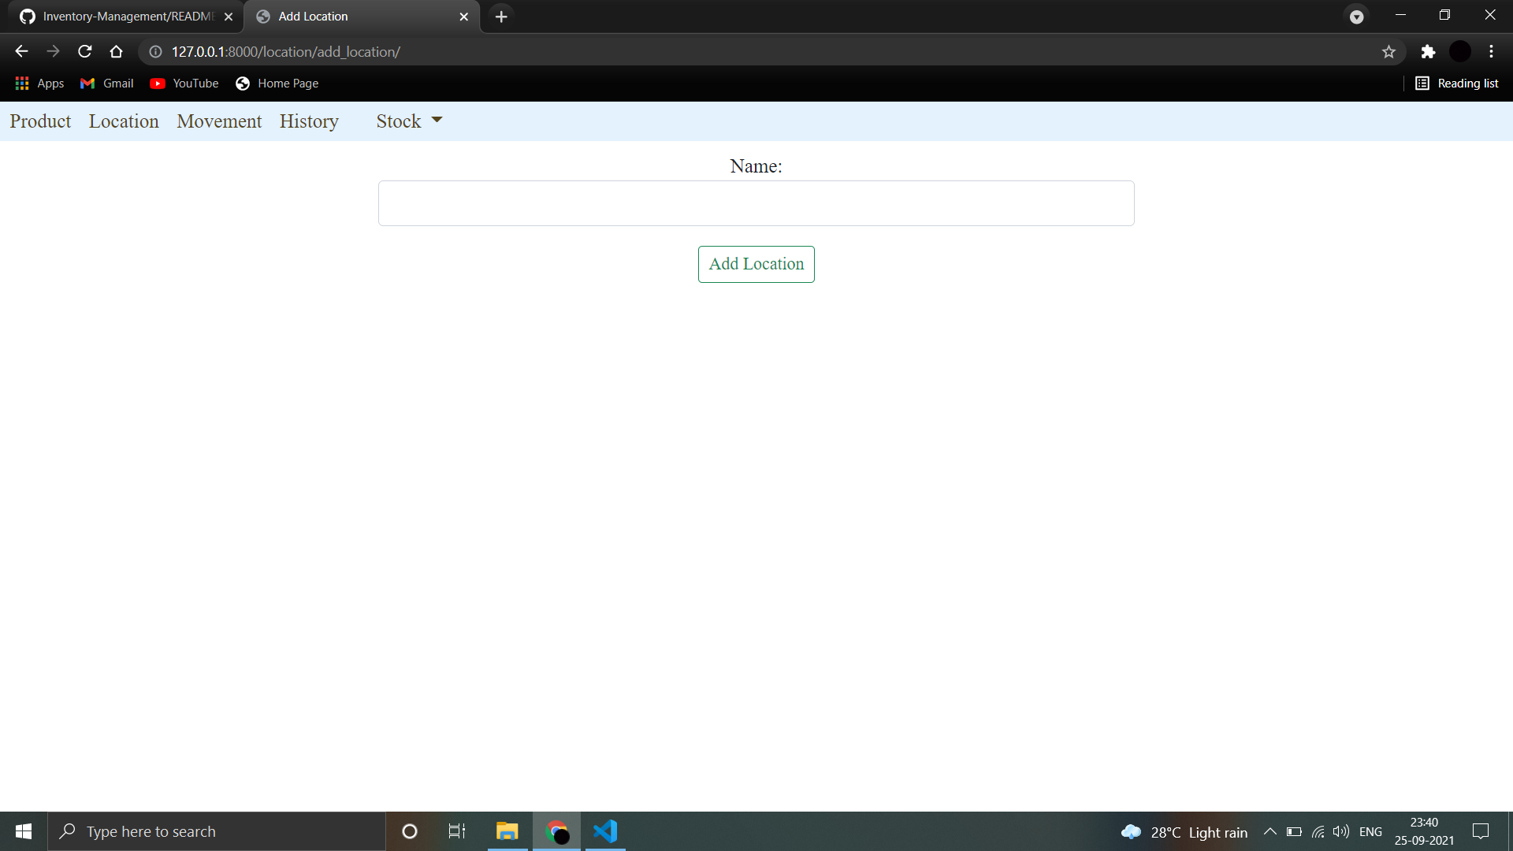The image size is (1513, 851).
Task: Open File Explorer from the taskbar
Action: coord(507,831)
